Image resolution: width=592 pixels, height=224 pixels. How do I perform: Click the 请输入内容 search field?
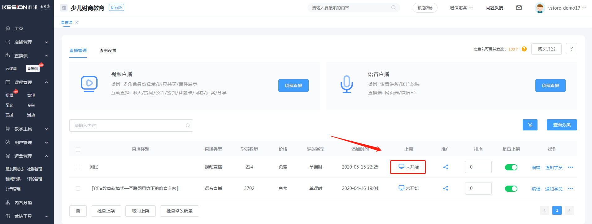coord(128,125)
